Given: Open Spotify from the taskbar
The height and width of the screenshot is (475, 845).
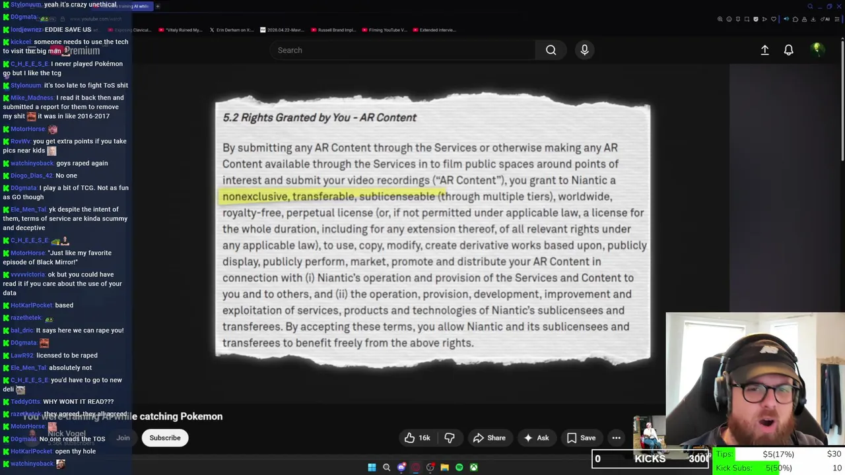Looking at the screenshot, I should (x=459, y=467).
